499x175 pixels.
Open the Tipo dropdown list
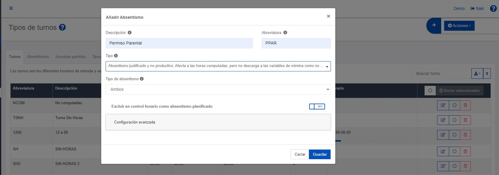(218, 66)
